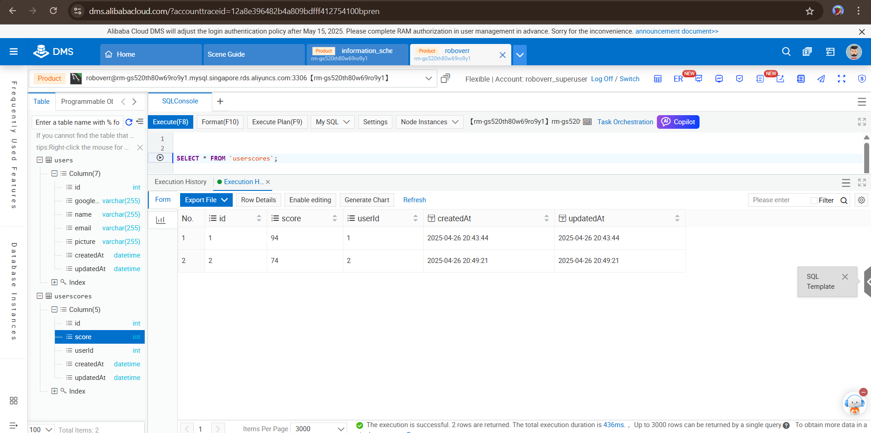This screenshot has width=871, height=433.
Task: Click the export arrow icon with NEW badge
Action: point(780,79)
